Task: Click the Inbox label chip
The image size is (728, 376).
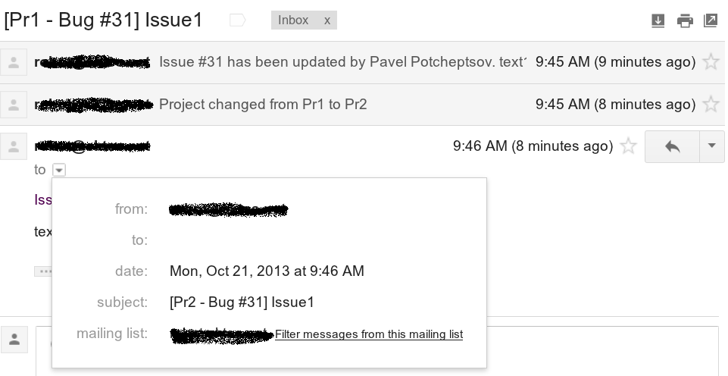Action: click(x=293, y=20)
